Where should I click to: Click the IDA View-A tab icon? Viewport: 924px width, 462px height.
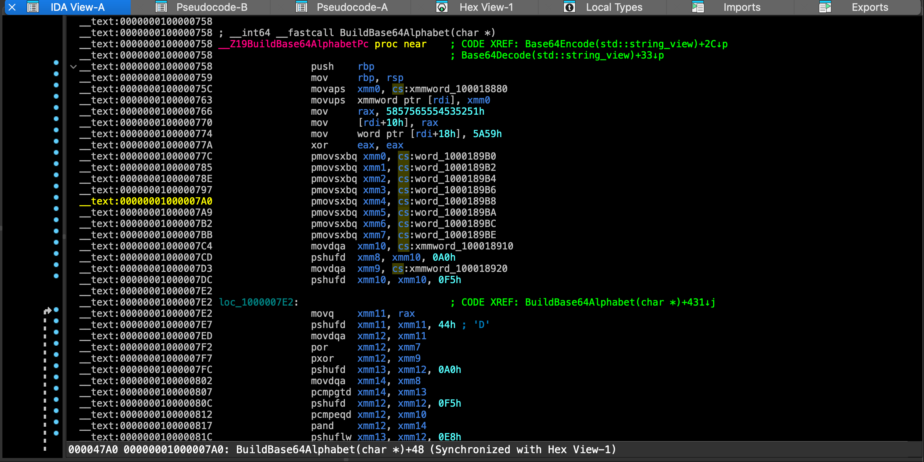33,7
